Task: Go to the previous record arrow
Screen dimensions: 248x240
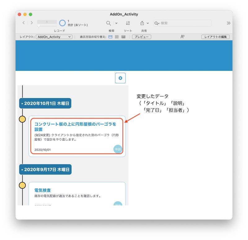Action: (24, 23)
